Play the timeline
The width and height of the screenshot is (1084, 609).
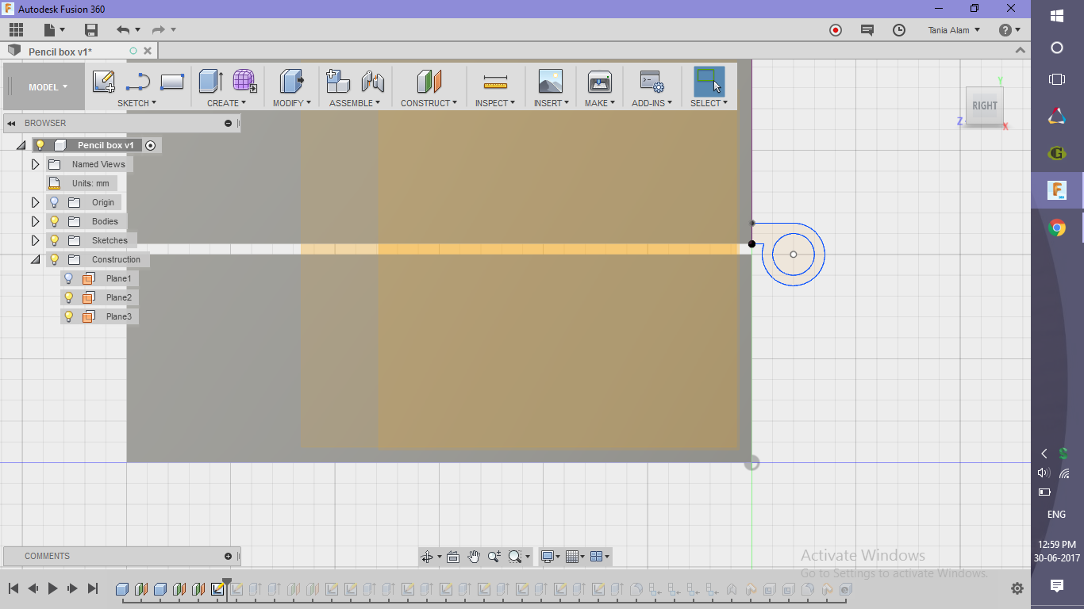tap(53, 588)
